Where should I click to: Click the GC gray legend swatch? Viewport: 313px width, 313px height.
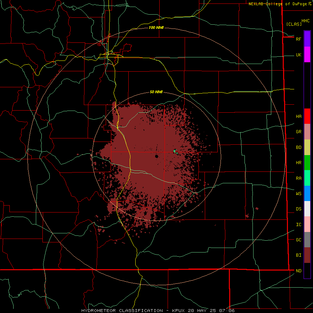[307, 240]
